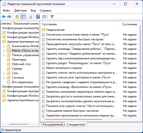Click the Filter funnel toolbar icon
Image resolution: width=143 pixels, height=133 pixels.
pos(52,17)
